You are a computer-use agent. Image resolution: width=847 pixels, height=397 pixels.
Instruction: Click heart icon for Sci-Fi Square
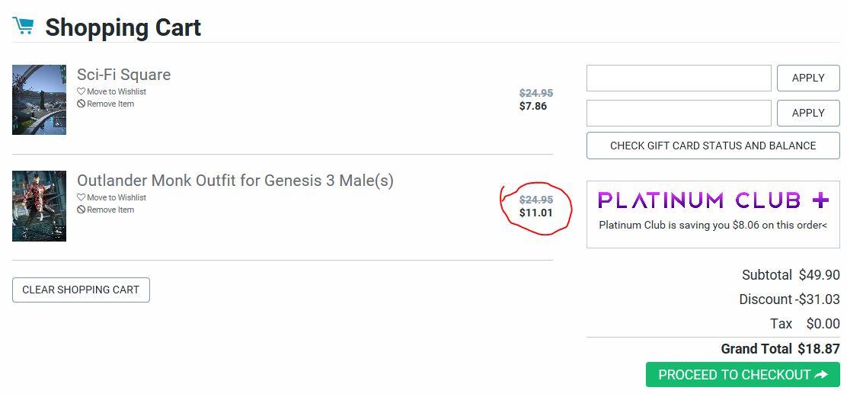coord(81,91)
